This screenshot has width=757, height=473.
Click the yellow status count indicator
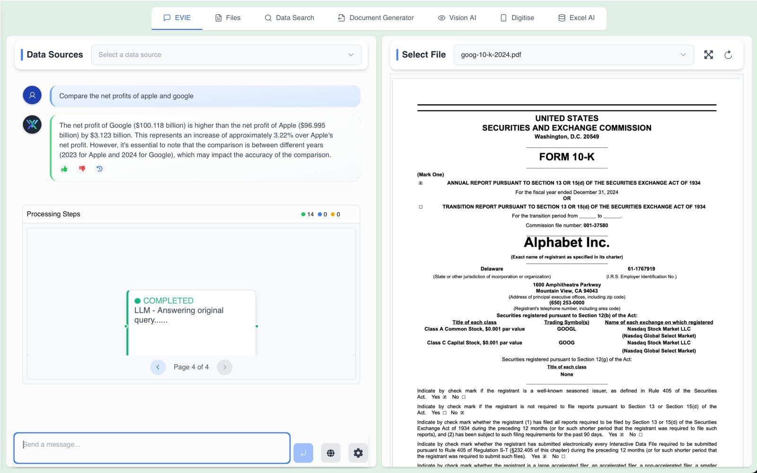coord(335,215)
